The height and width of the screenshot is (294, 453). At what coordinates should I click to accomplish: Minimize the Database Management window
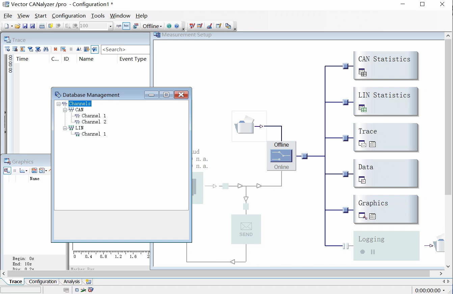point(152,95)
